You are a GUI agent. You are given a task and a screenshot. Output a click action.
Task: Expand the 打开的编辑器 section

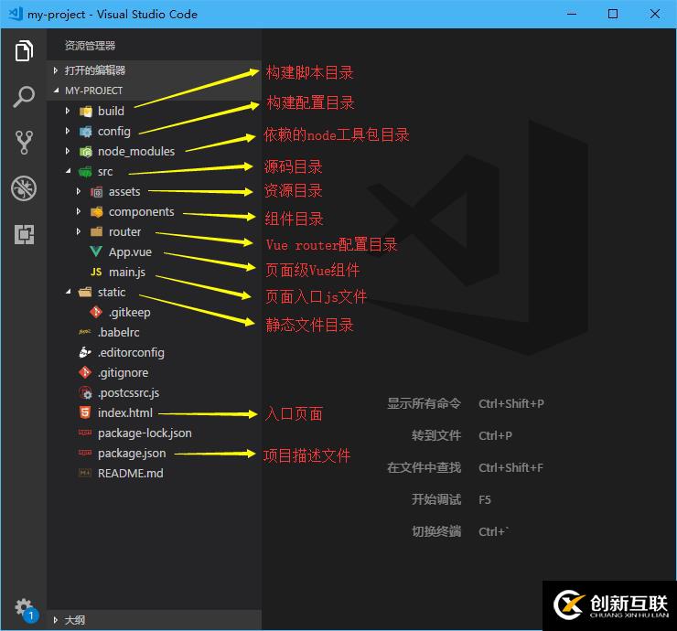pos(154,70)
